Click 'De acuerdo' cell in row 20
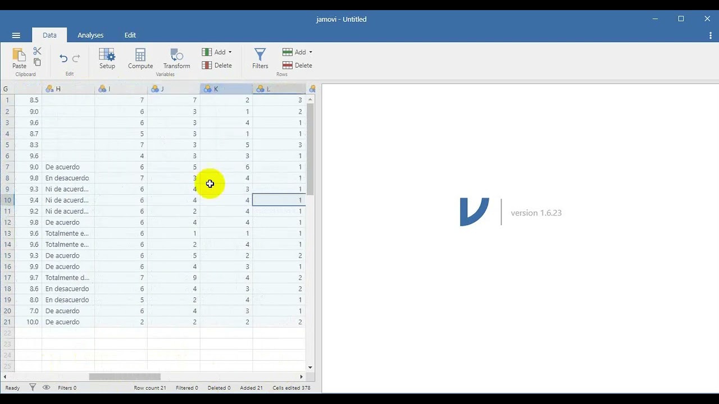Screen dimensions: 719x404 tap(68, 310)
